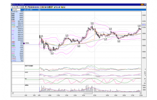Select the arrow cursor pointer tool icon
The image size is (157, 100).
[57, 7]
